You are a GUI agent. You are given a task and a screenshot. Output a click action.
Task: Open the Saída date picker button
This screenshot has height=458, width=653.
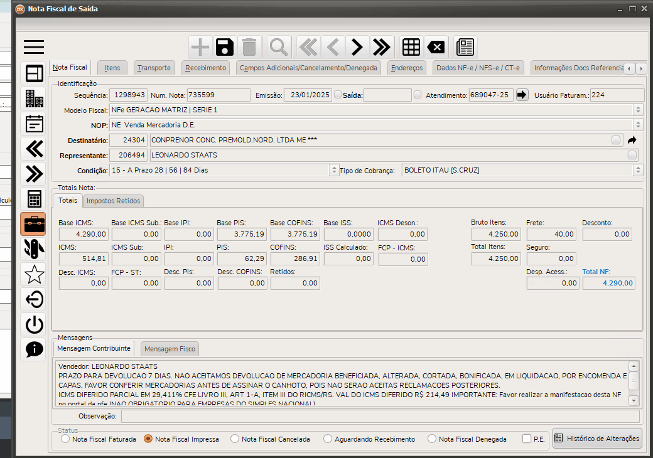[x=418, y=95]
